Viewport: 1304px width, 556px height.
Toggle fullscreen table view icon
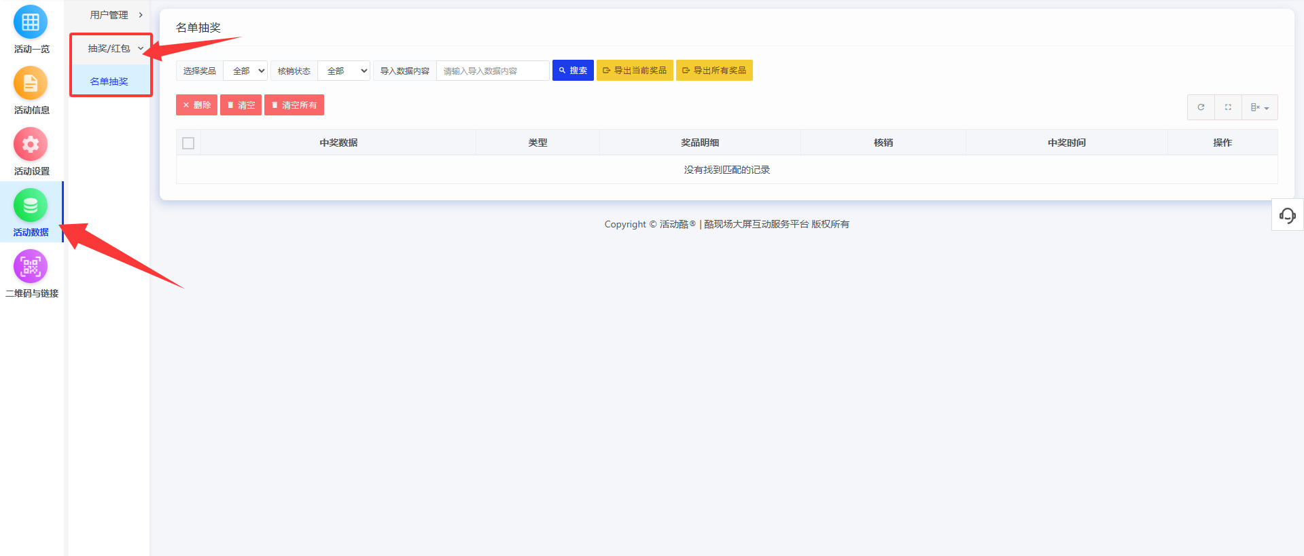[x=1228, y=107]
